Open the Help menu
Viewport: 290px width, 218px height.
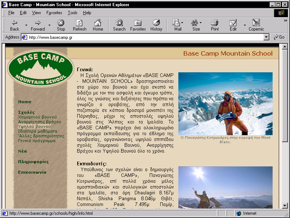pos(87,13)
